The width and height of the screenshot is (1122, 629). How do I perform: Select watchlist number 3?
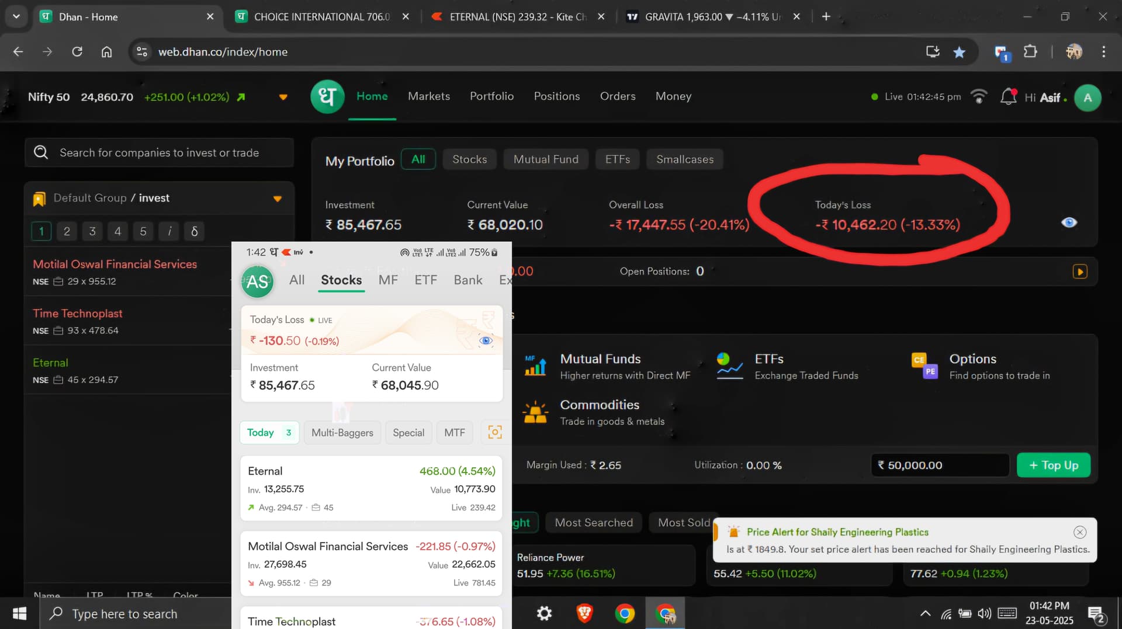click(x=92, y=231)
